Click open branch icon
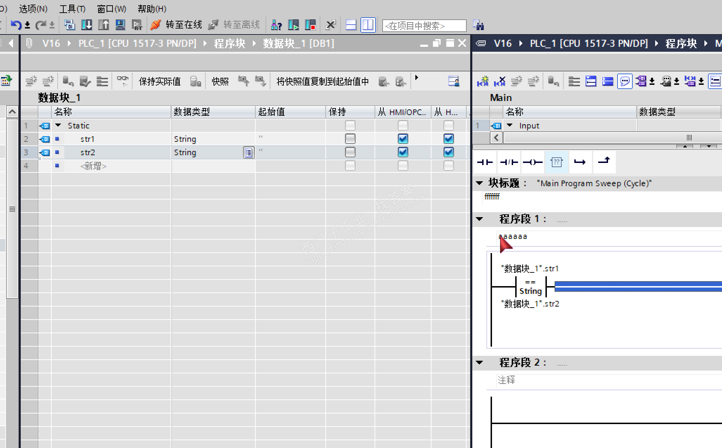The height and width of the screenshot is (448, 722). (x=580, y=162)
